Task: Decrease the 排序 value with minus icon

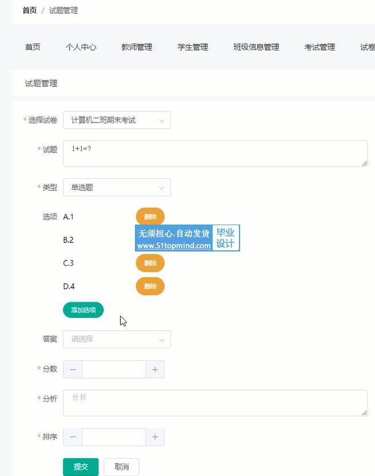Action: tap(73, 437)
